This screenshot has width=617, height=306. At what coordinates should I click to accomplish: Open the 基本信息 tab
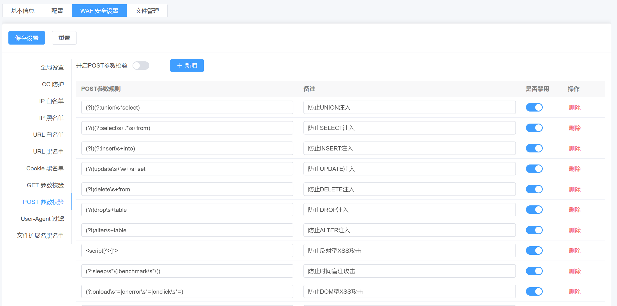(23, 11)
